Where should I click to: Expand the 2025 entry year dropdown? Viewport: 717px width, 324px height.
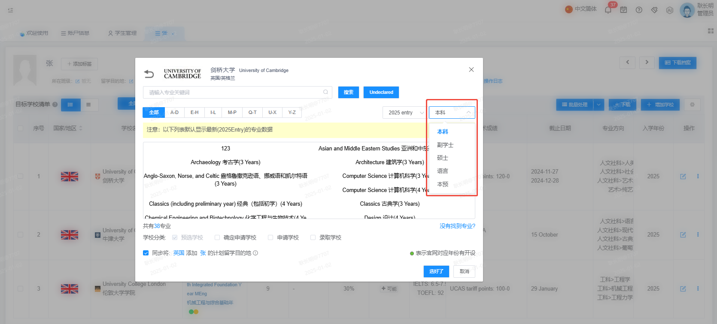[x=404, y=112]
